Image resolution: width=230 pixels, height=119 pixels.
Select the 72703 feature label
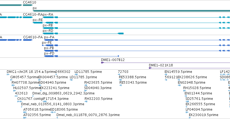pos(123,72)
